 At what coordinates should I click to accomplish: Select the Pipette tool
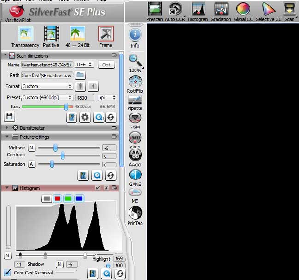(135, 100)
